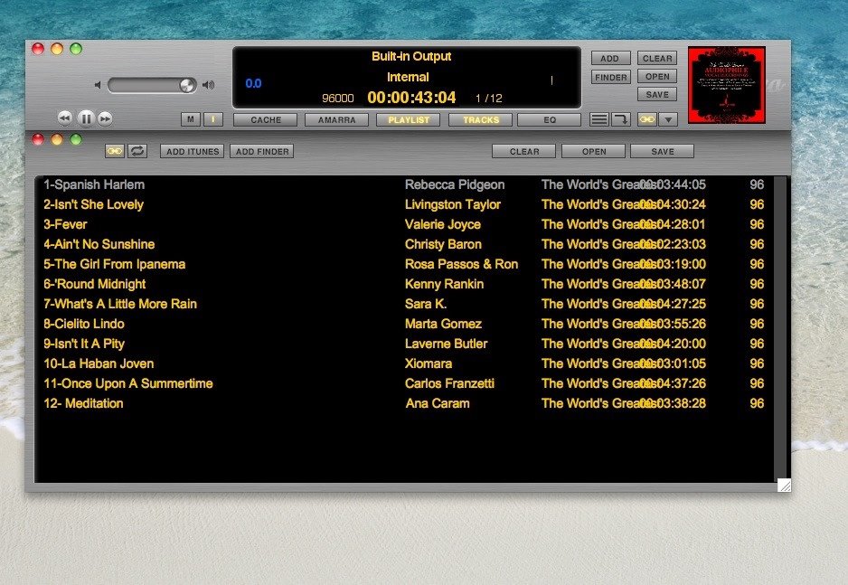Click the volume slider knob
The image size is (848, 585).
187,85
